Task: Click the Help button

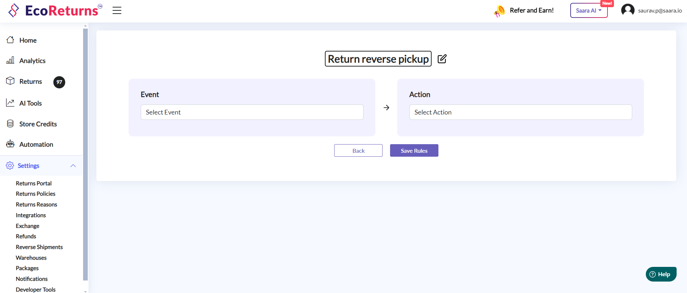Action: (661, 274)
